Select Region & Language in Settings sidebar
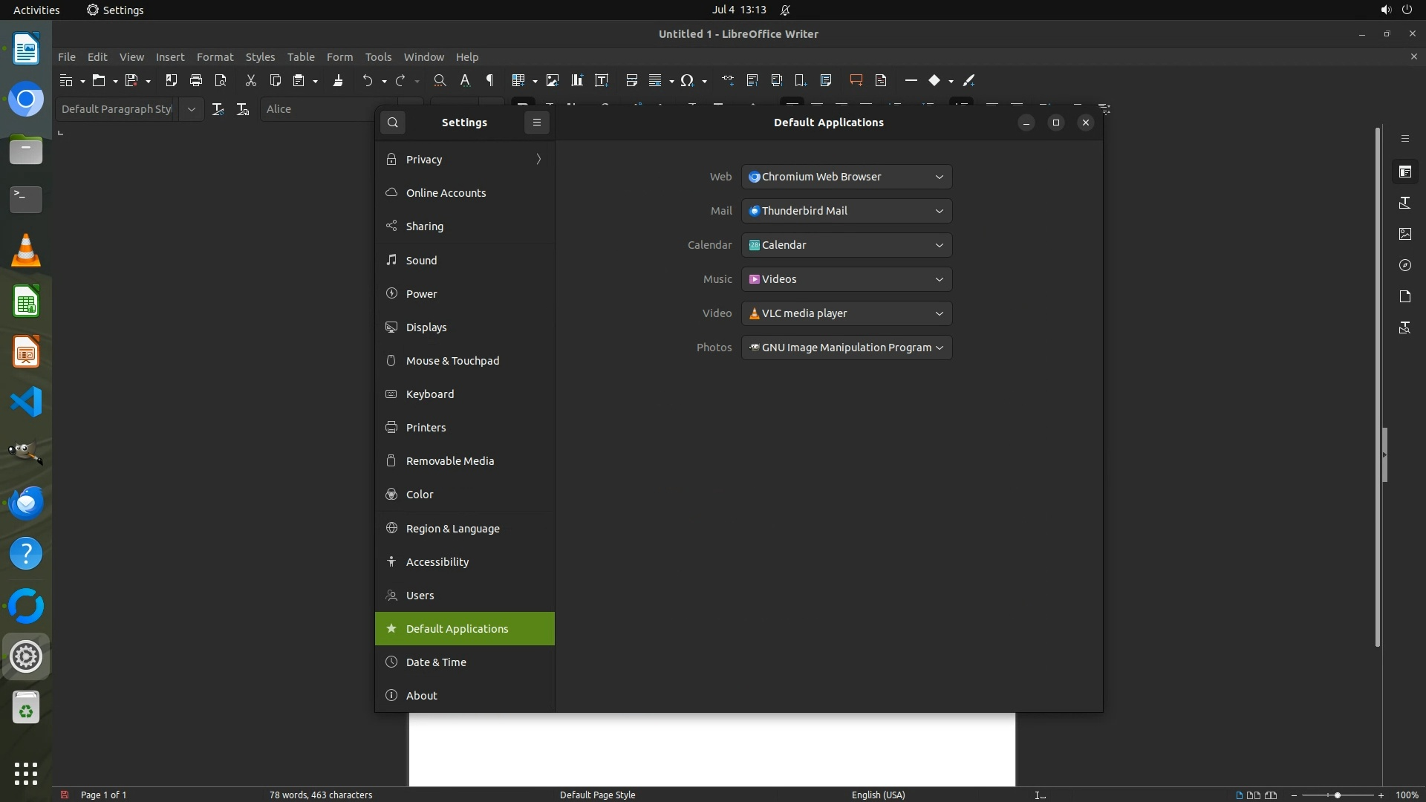Image resolution: width=1426 pixels, height=802 pixels. click(452, 528)
